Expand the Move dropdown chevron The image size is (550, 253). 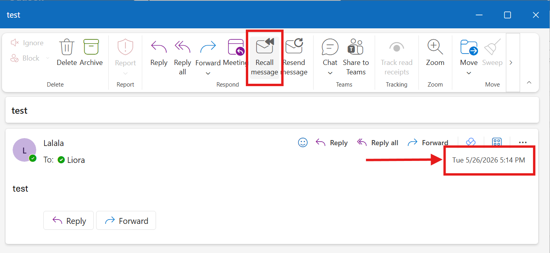click(469, 73)
